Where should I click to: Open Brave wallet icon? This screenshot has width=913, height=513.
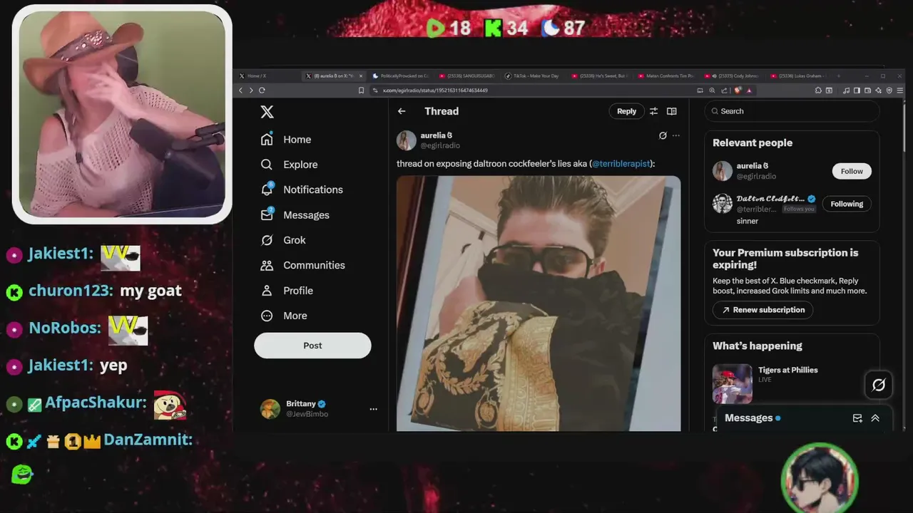pyautogui.click(x=867, y=90)
